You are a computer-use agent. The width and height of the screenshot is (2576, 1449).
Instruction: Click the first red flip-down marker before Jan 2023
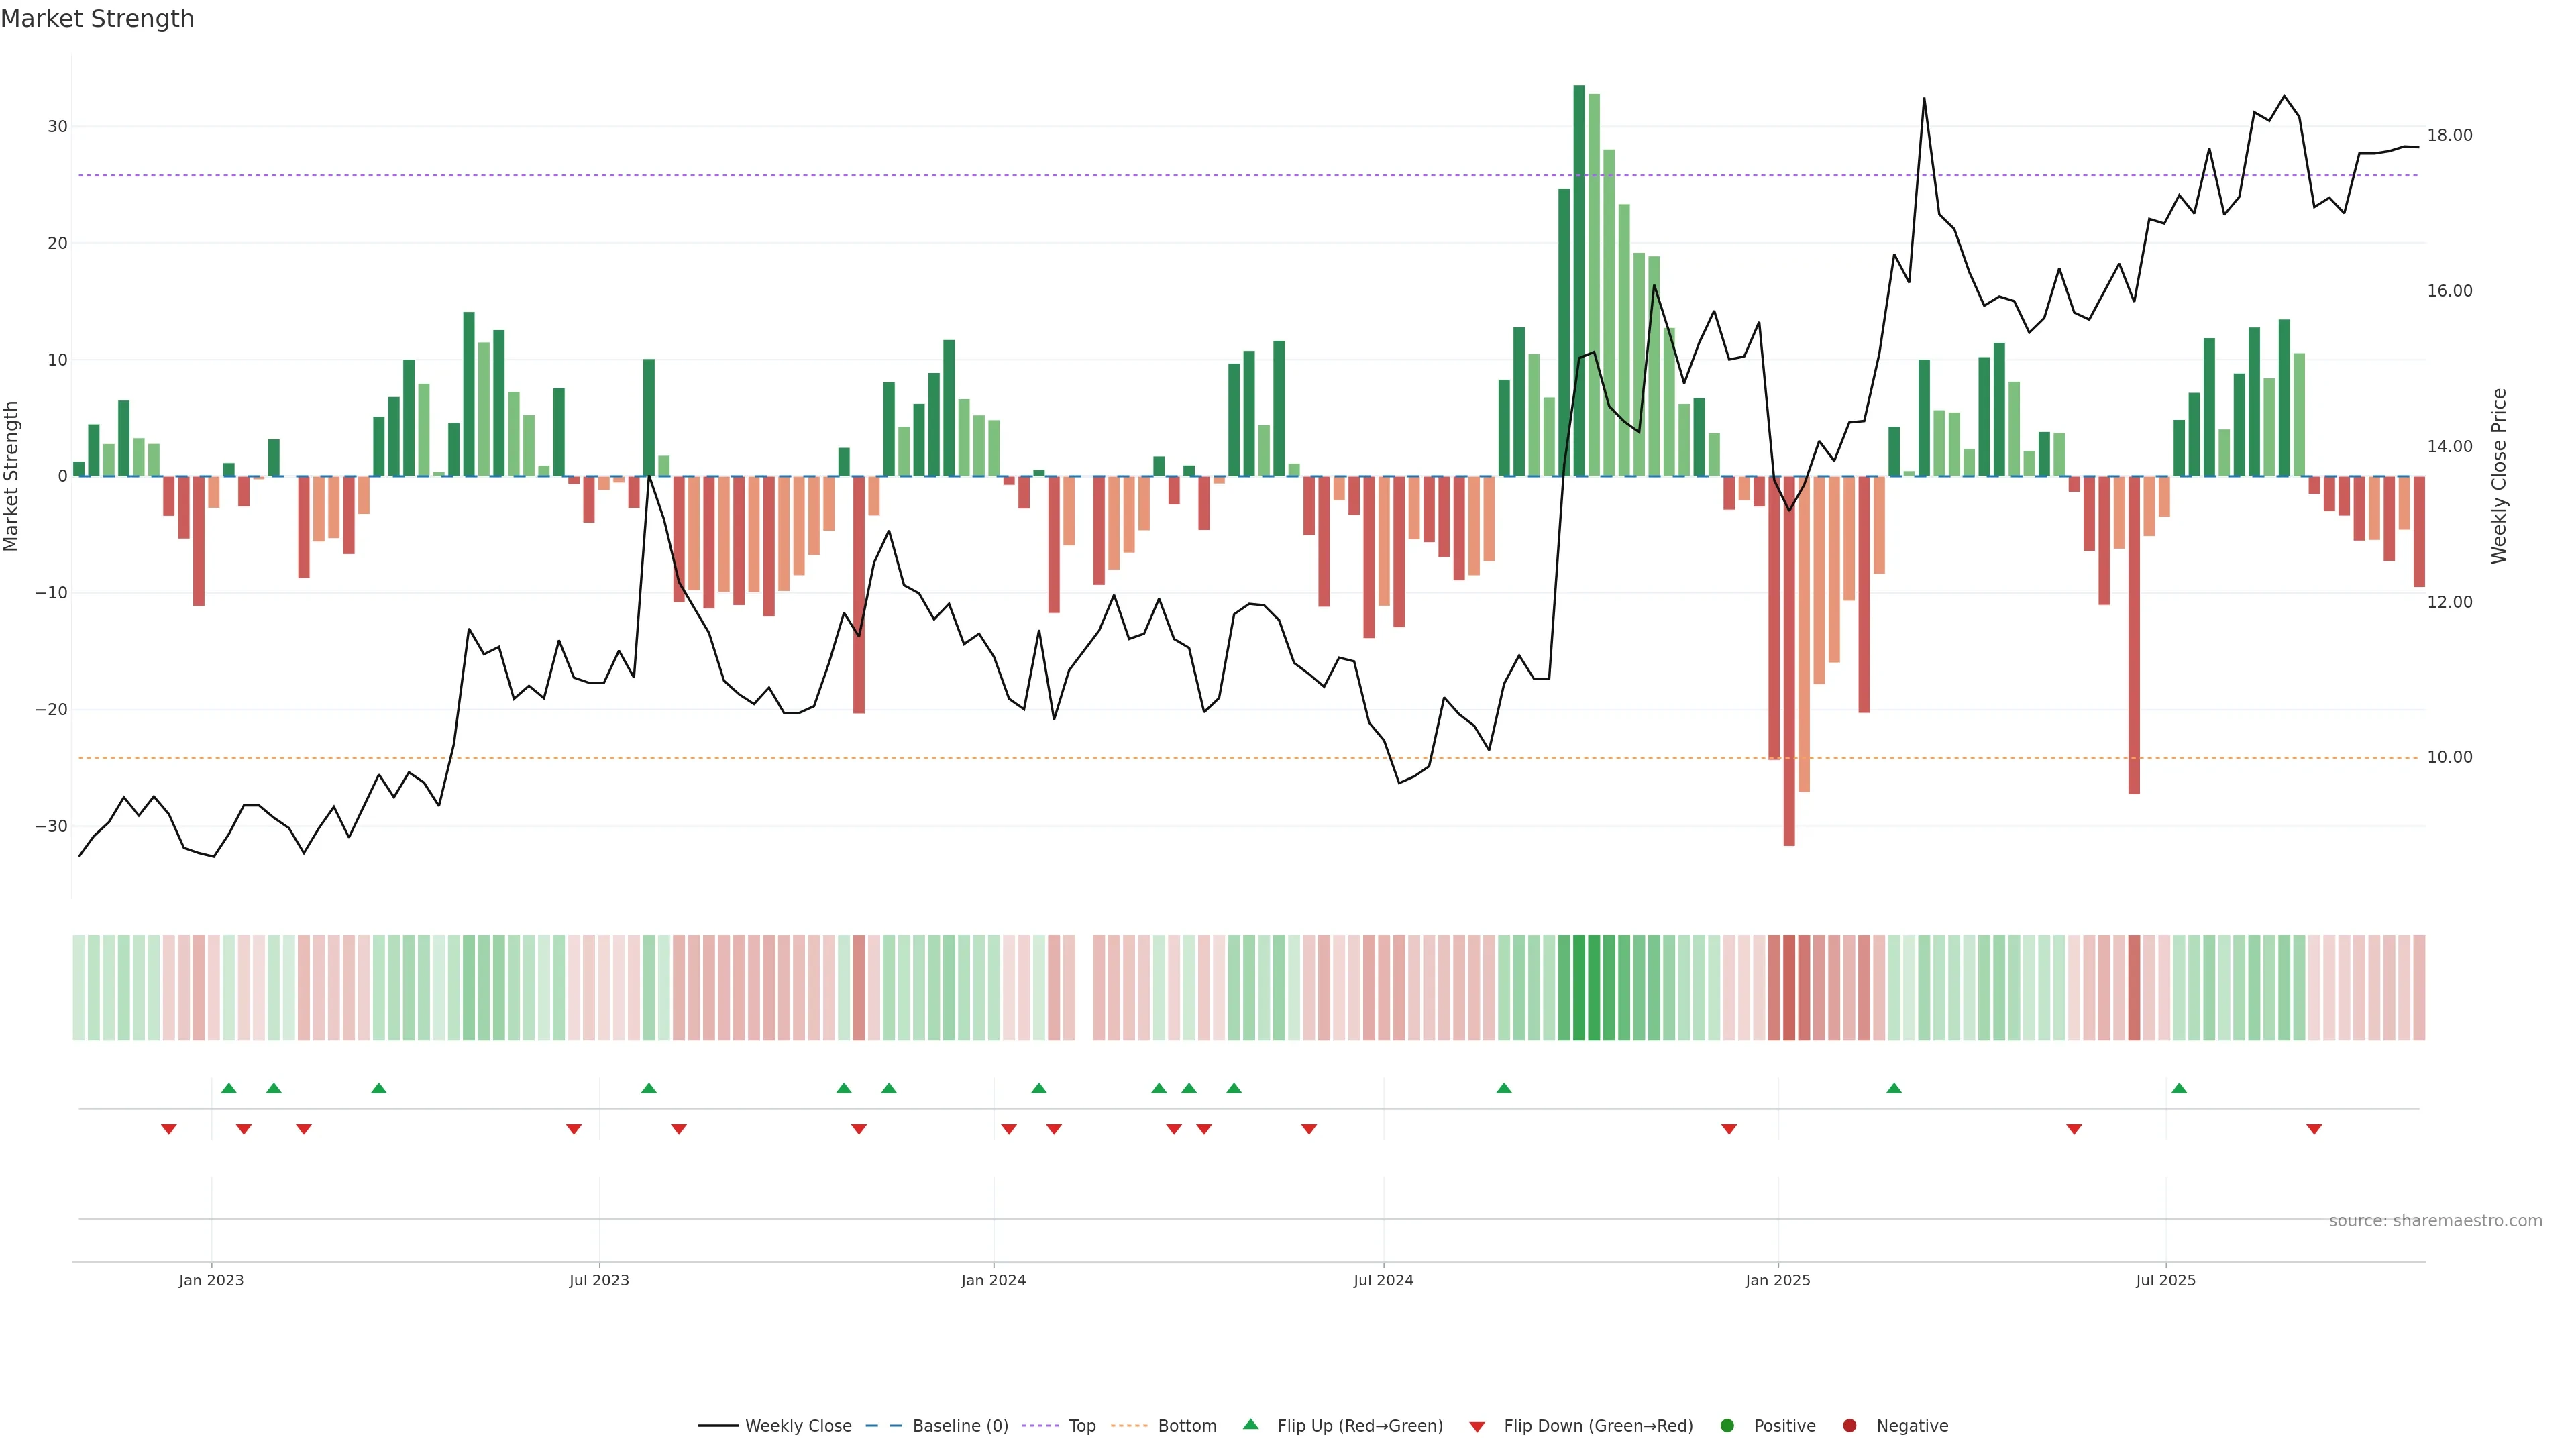click(x=169, y=1129)
